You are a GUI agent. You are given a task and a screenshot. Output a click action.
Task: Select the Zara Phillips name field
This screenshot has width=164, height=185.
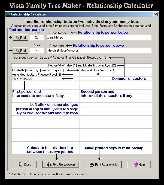[x=99, y=37]
